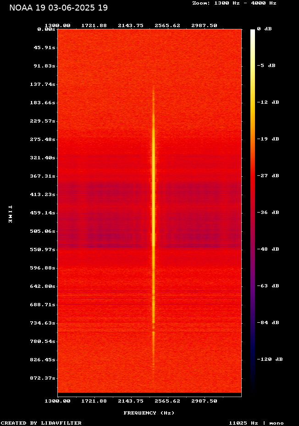Select '1721.88' on the bottom frequency axis
Image resolution: width=299 pixels, height=426 pixels.
click(94, 401)
